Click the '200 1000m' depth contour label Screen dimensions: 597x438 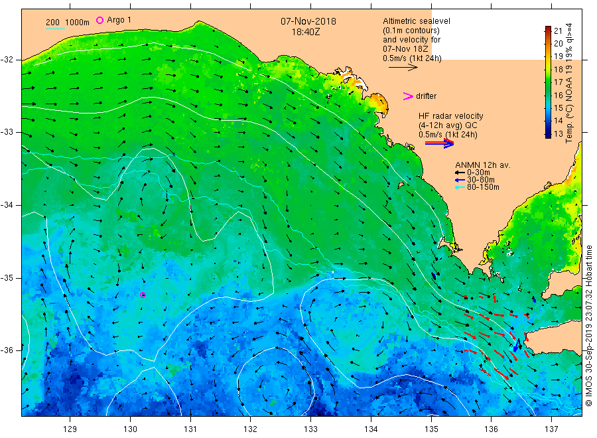pos(68,23)
